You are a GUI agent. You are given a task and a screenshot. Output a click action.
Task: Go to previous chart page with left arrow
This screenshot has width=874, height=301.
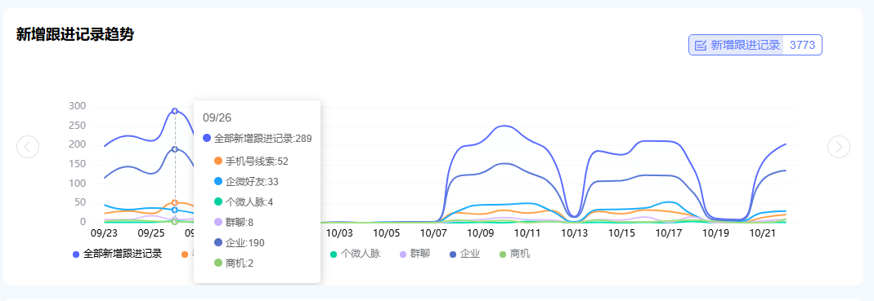28,147
